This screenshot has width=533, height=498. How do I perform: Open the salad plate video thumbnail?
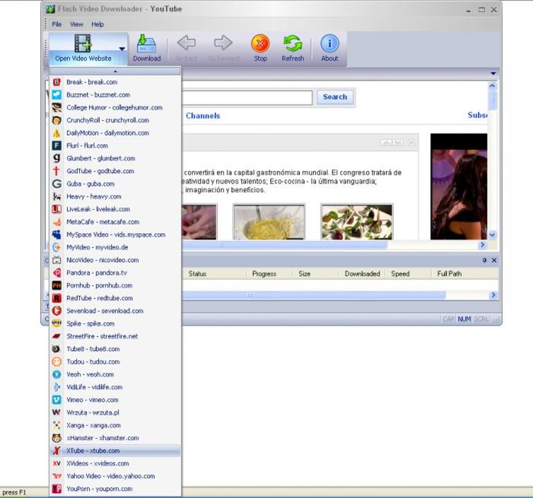pos(357,222)
